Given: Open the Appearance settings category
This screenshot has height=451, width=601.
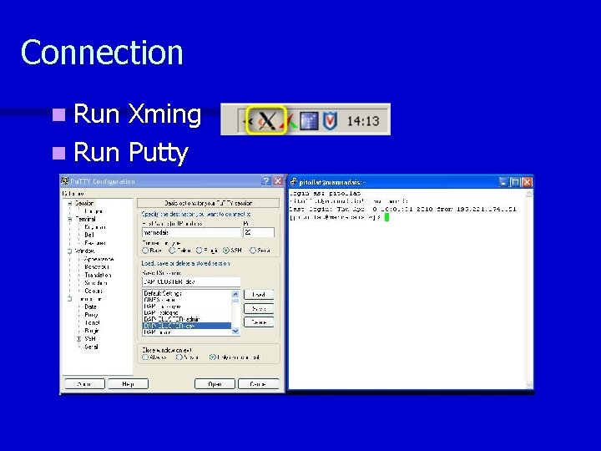Looking at the screenshot, I should [x=98, y=259].
